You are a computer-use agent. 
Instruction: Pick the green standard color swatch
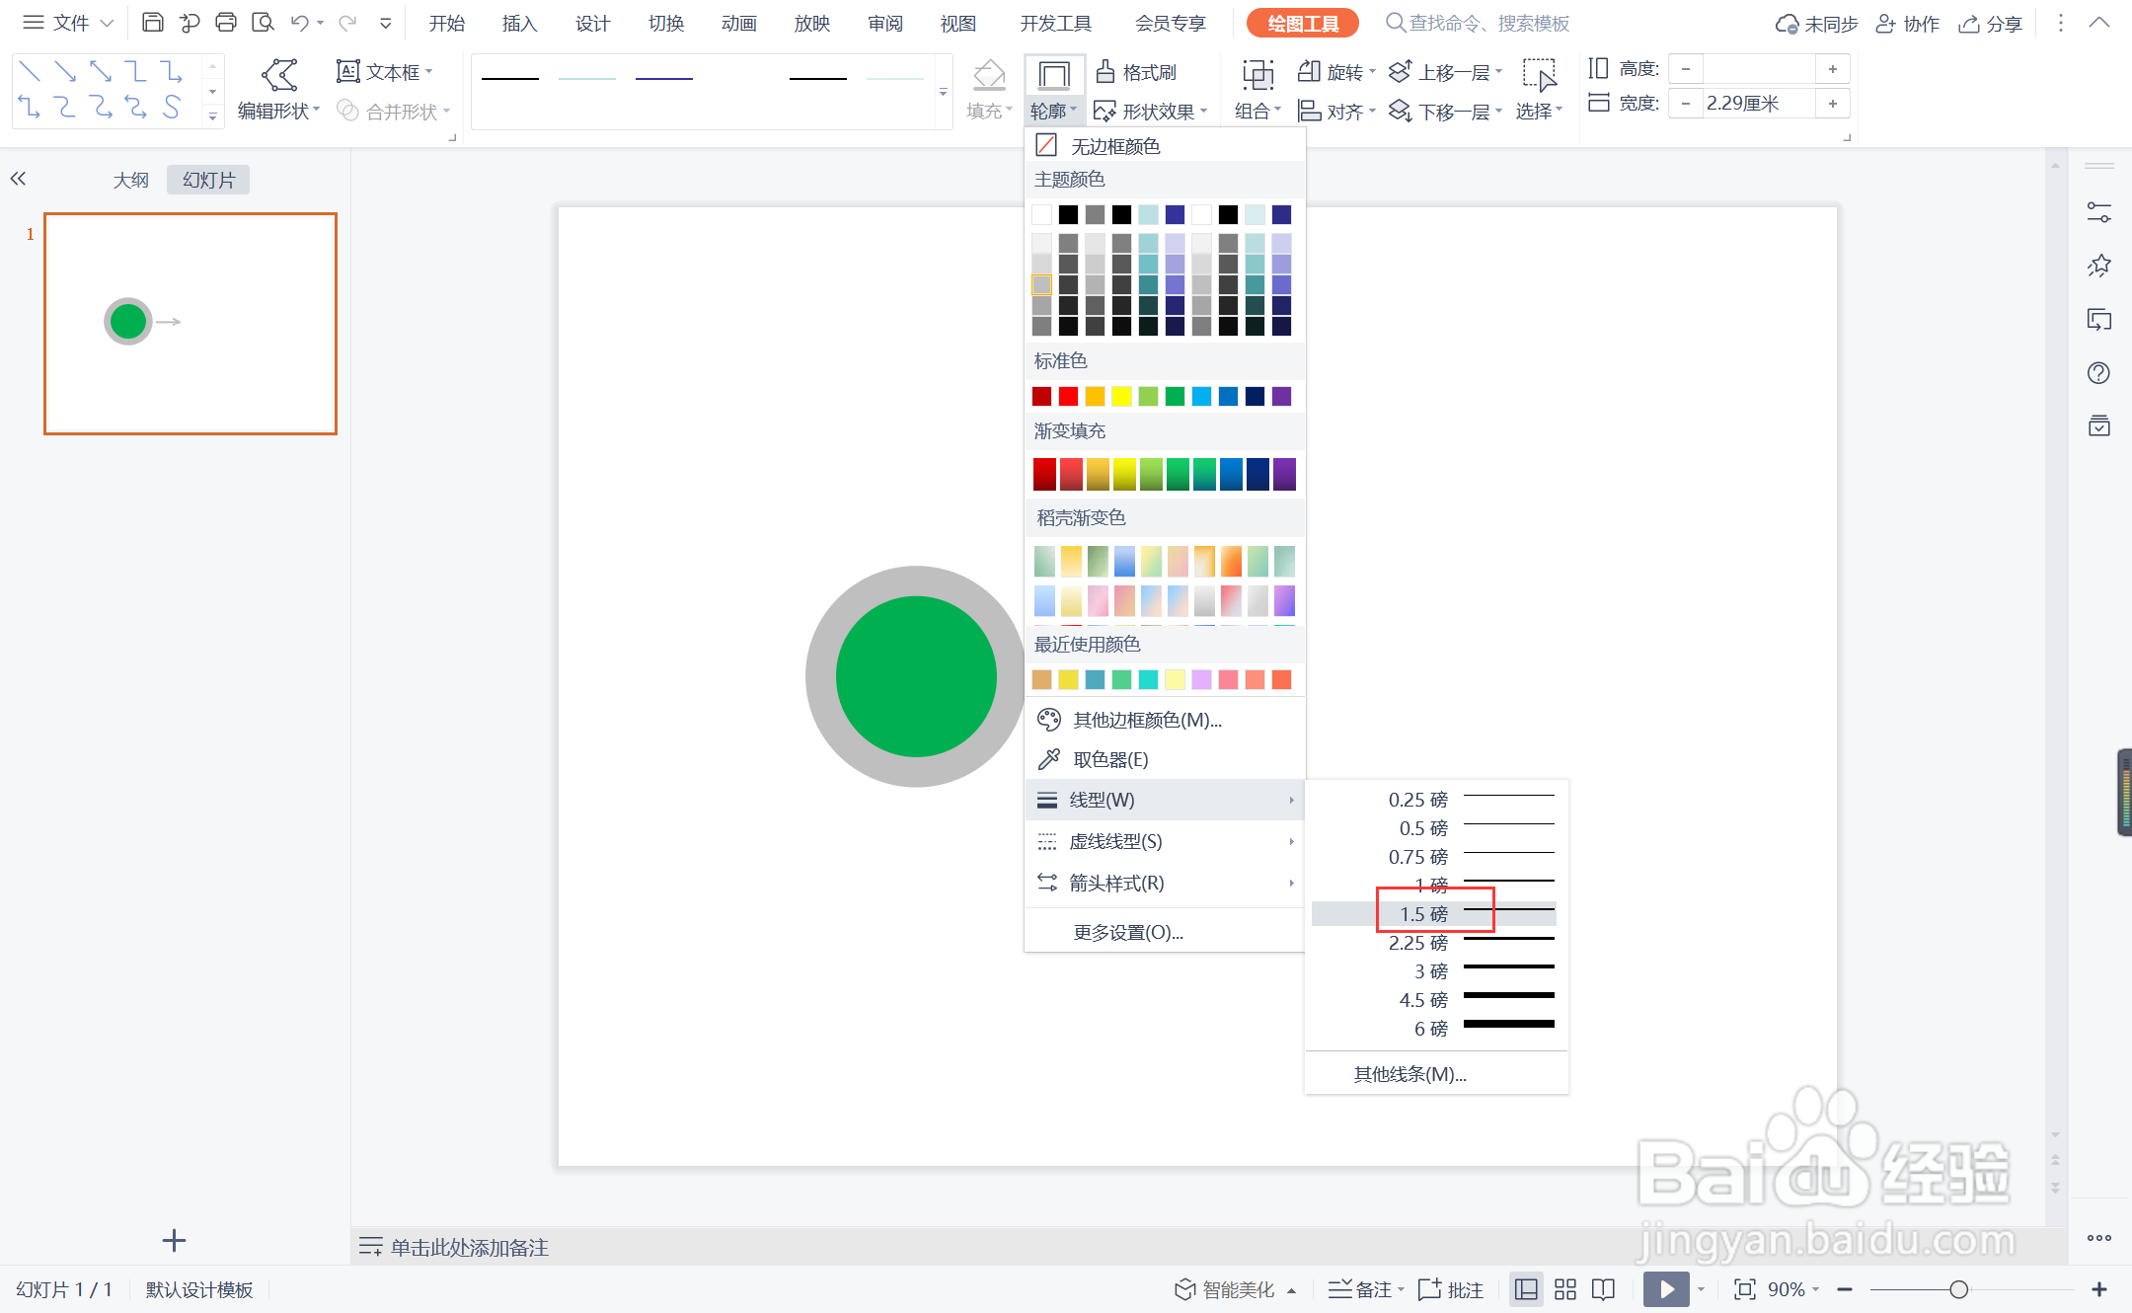click(1175, 396)
